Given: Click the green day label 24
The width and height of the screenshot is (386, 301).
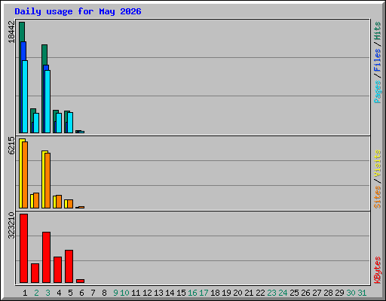Looking at the screenshot, I should 283,293.
